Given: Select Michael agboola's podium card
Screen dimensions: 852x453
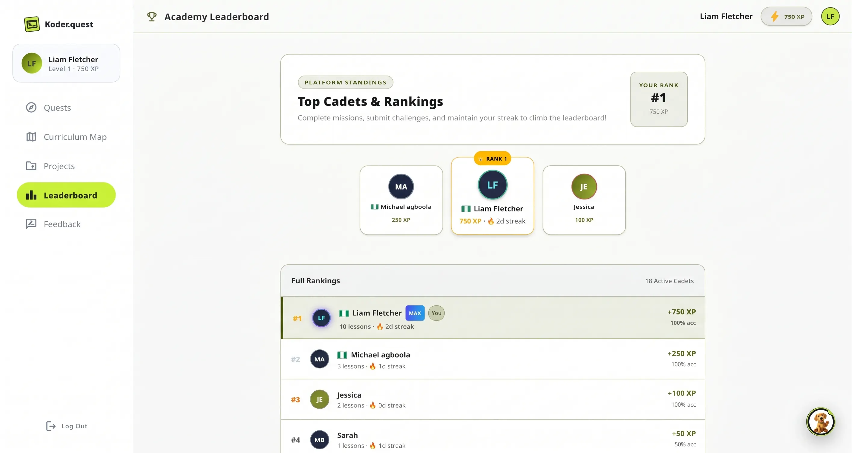Looking at the screenshot, I should pos(401,200).
